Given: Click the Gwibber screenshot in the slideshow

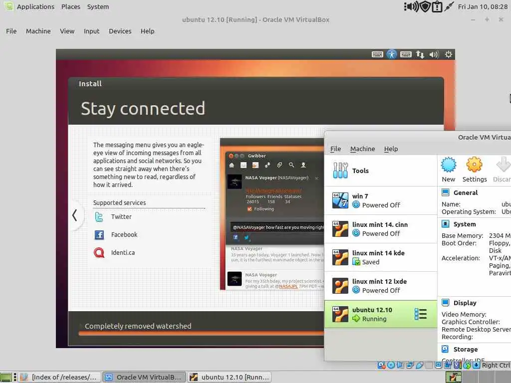Looking at the screenshot, I should pos(272,214).
